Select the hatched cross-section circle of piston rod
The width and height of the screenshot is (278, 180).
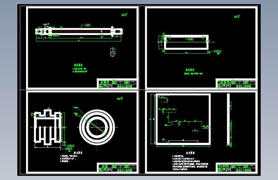tap(113, 54)
